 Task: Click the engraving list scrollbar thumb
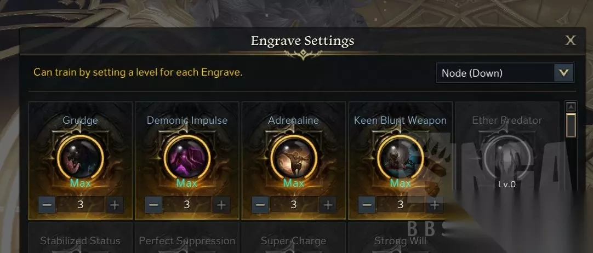pos(571,125)
